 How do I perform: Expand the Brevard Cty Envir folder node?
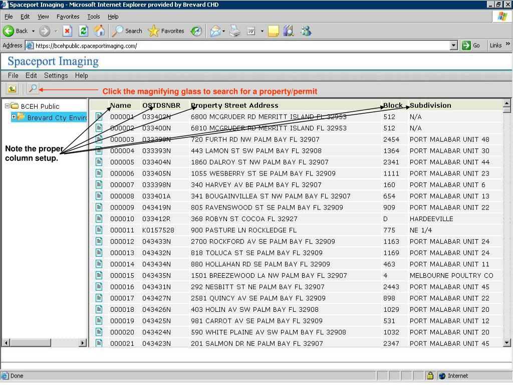point(14,117)
